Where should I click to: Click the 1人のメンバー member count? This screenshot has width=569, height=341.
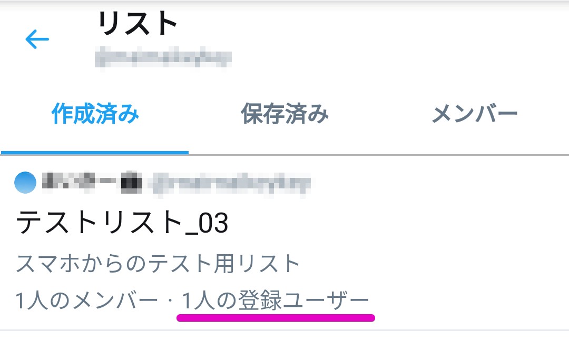[x=87, y=300]
